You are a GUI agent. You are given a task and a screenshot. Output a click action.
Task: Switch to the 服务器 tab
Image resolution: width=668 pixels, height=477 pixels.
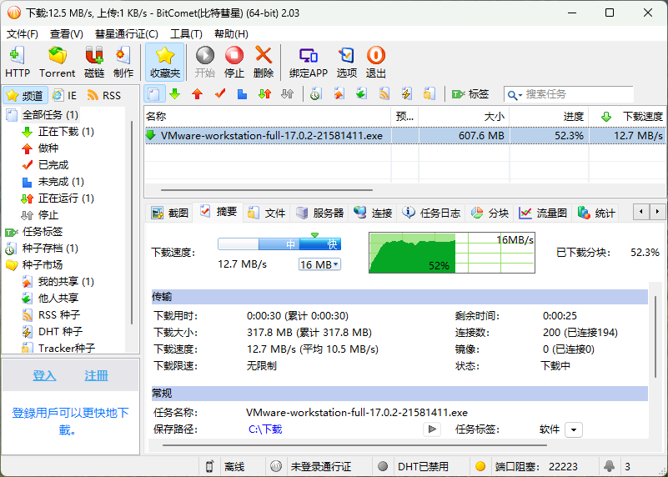coord(319,213)
